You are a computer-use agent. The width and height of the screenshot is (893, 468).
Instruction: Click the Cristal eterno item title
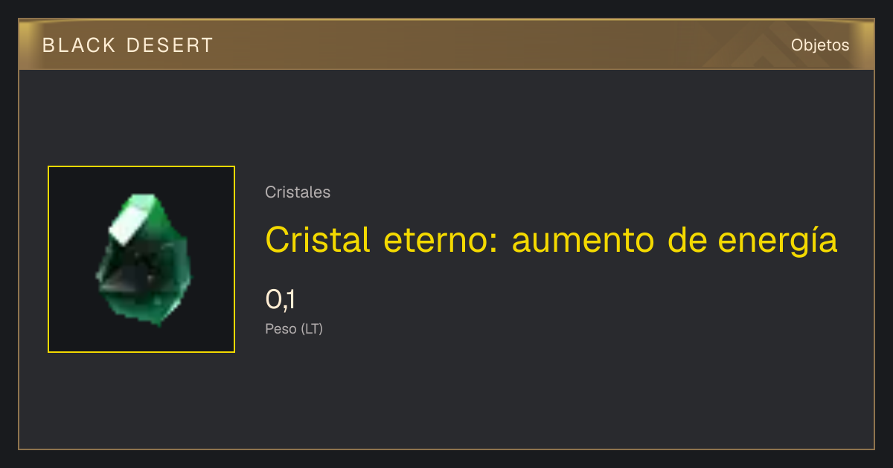pyautogui.click(x=551, y=241)
